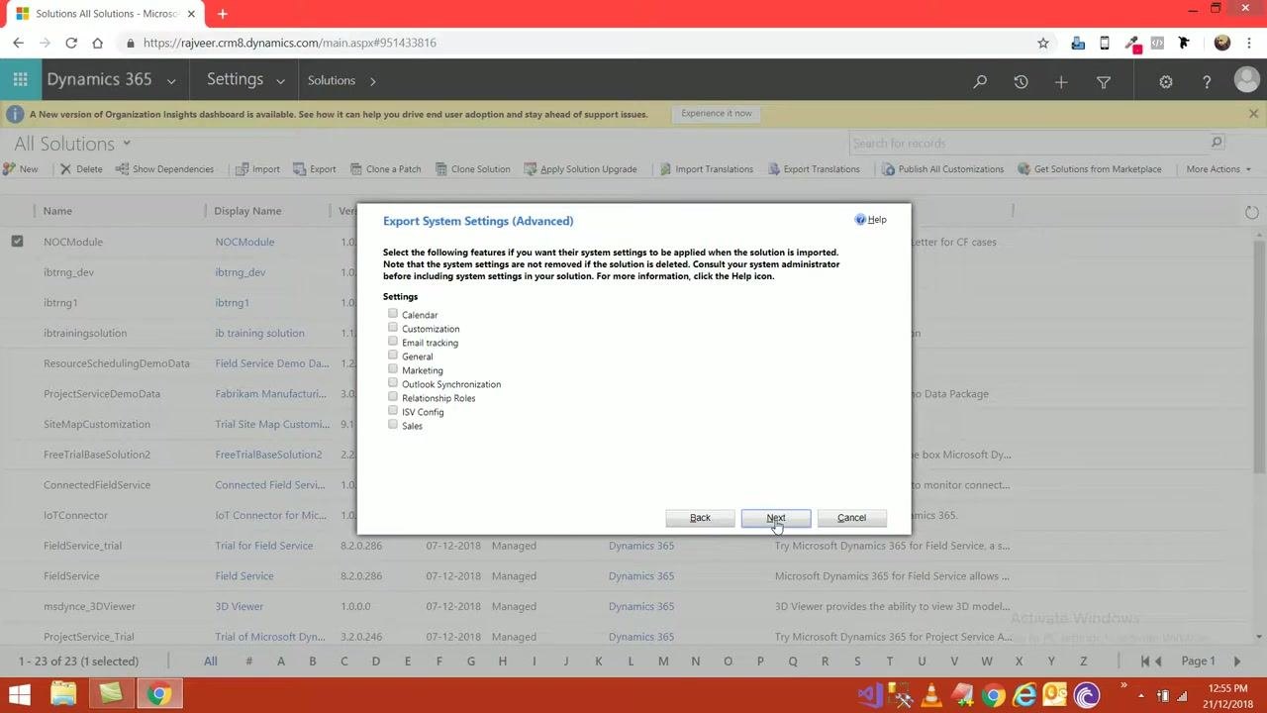The width and height of the screenshot is (1267, 713).
Task: Dismiss the Organization Insights notification bar
Action: pos(1253,114)
